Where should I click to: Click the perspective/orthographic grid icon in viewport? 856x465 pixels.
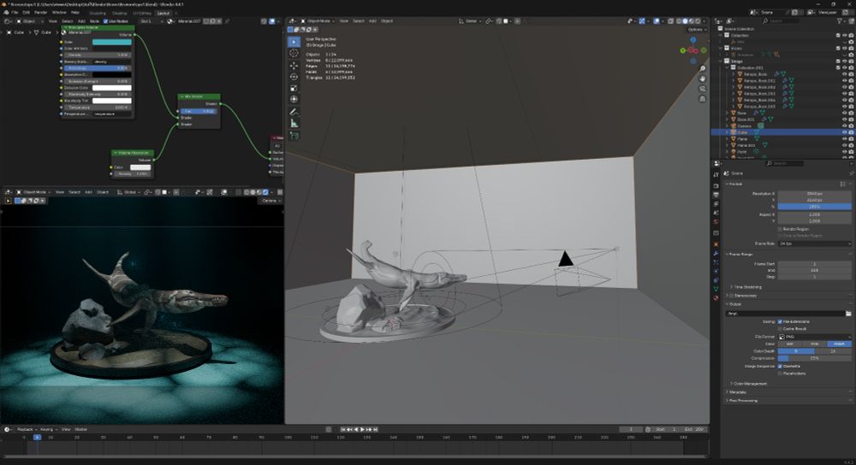pos(703,98)
